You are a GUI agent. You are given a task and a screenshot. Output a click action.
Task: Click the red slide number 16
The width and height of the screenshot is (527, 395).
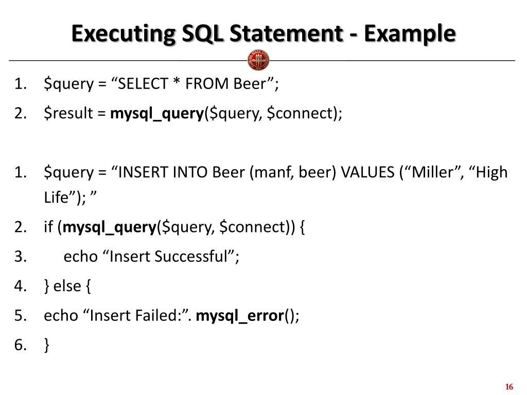click(509, 387)
